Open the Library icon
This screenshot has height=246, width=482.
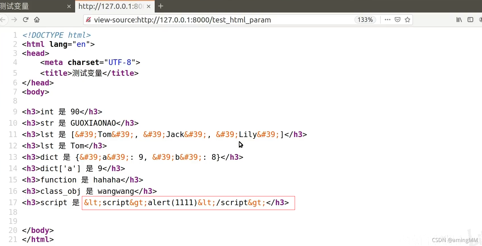[459, 20]
